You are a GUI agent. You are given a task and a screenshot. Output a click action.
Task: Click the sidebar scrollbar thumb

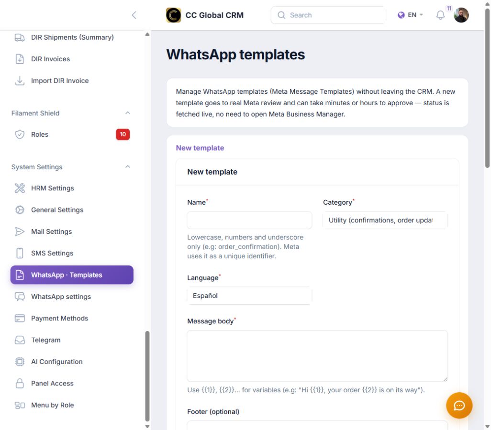coord(147,376)
